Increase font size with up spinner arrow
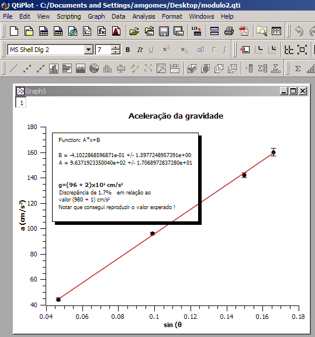The image size is (315, 337). [x=116, y=47]
